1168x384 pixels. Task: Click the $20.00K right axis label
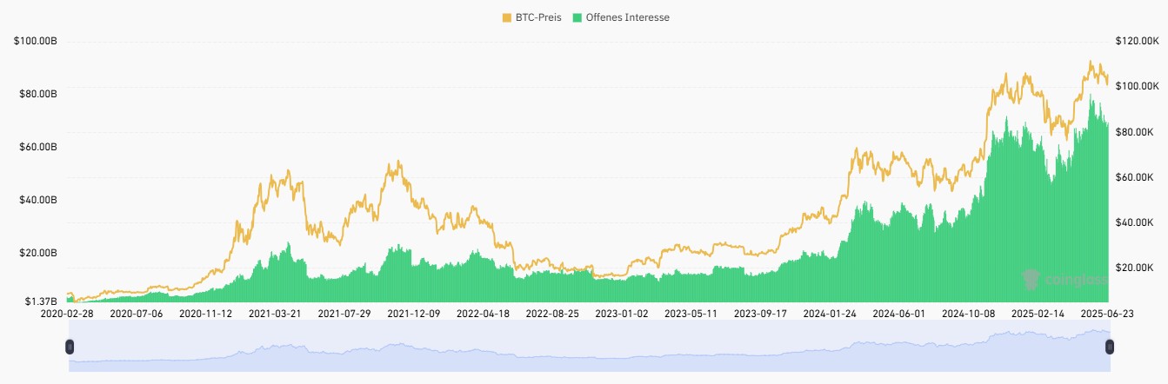[1136, 268]
